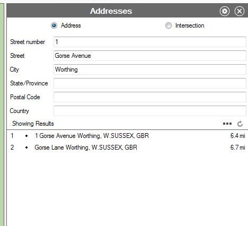Click the 6.7 mi distance value

(x=237, y=147)
